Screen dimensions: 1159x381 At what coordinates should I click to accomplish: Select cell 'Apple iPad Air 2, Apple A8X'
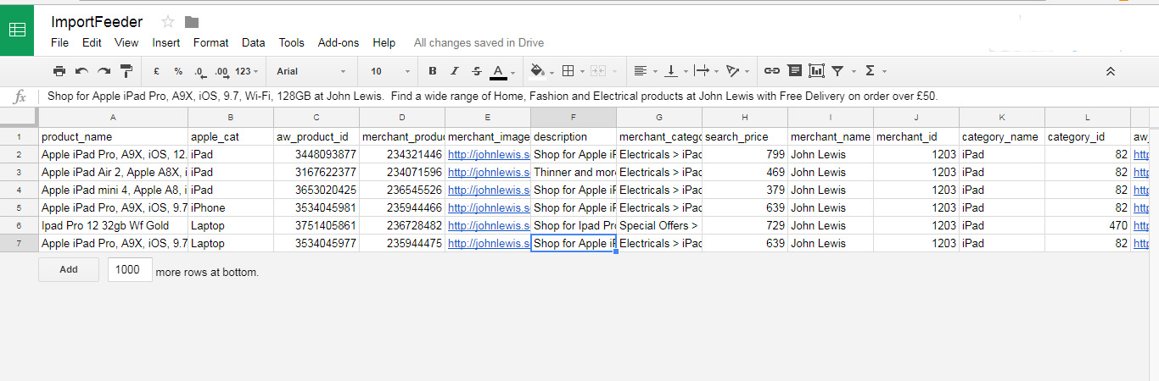click(x=113, y=172)
